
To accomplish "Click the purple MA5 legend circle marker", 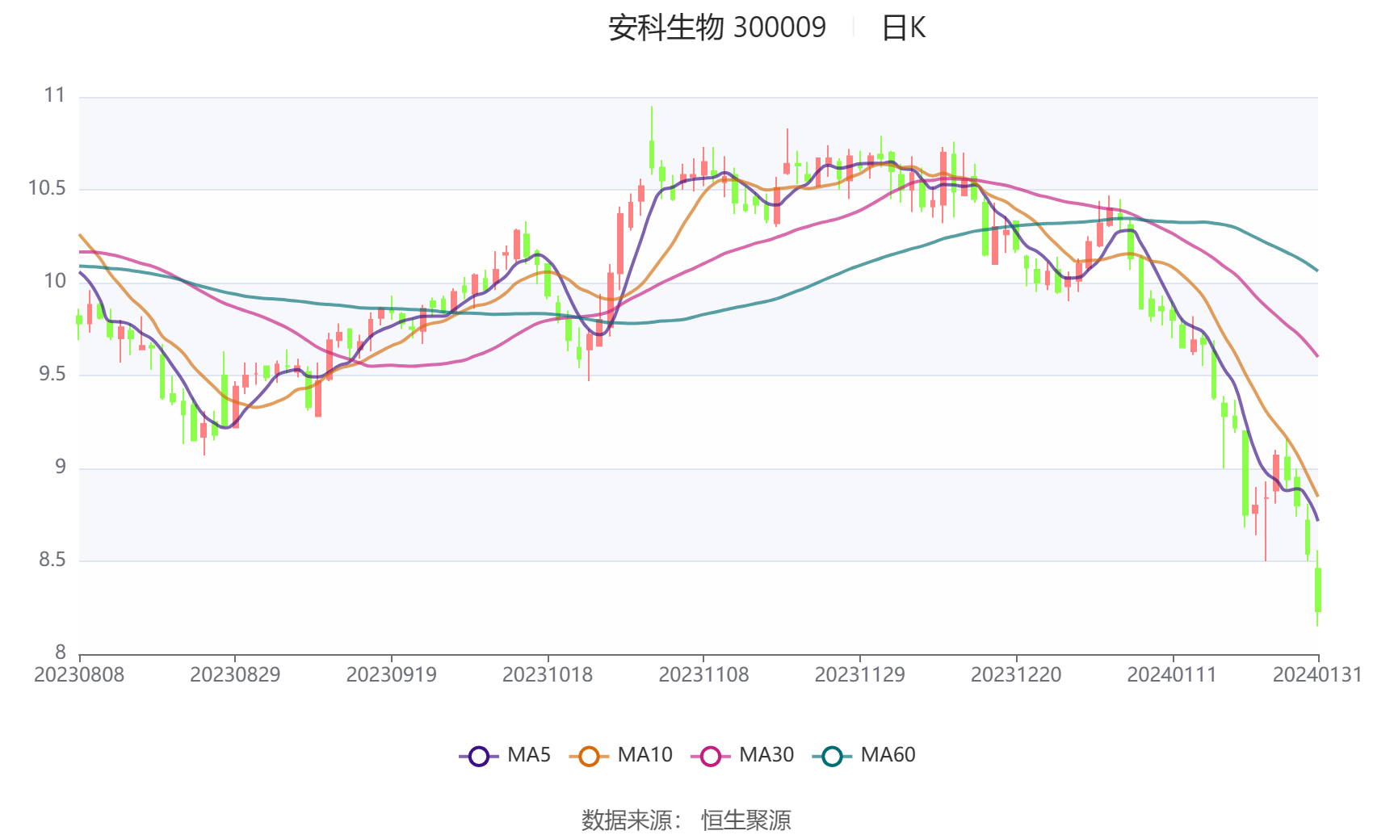I will [x=479, y=756].
